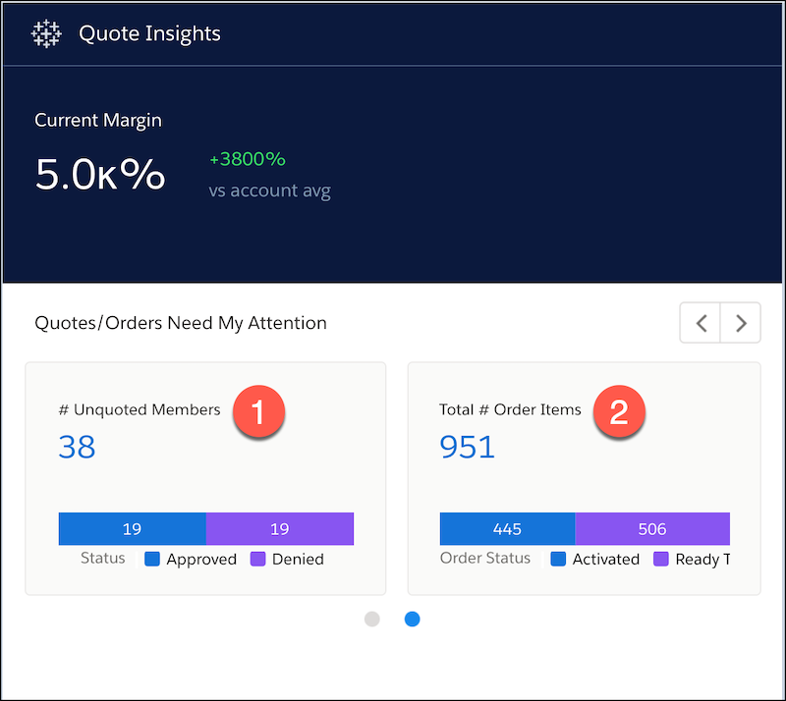This screenshot has height=701, width=786.
Task: Click the 'Order Status' legend title
Action: pyautogui.click(x=485, y=559)
